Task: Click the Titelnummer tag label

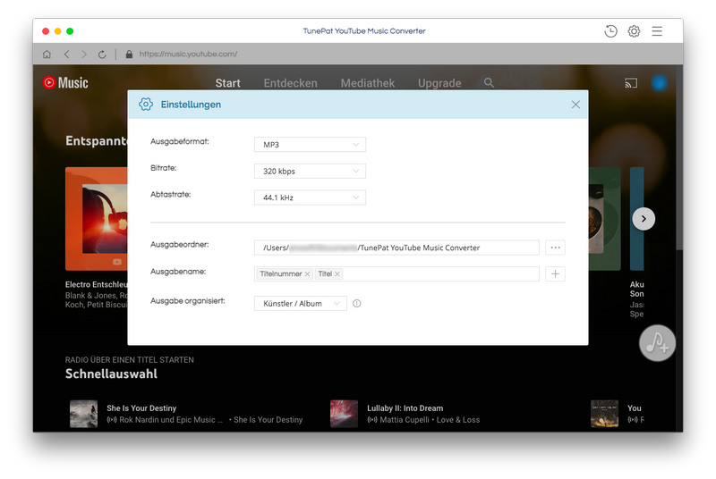Action: [x=281, y=274]
